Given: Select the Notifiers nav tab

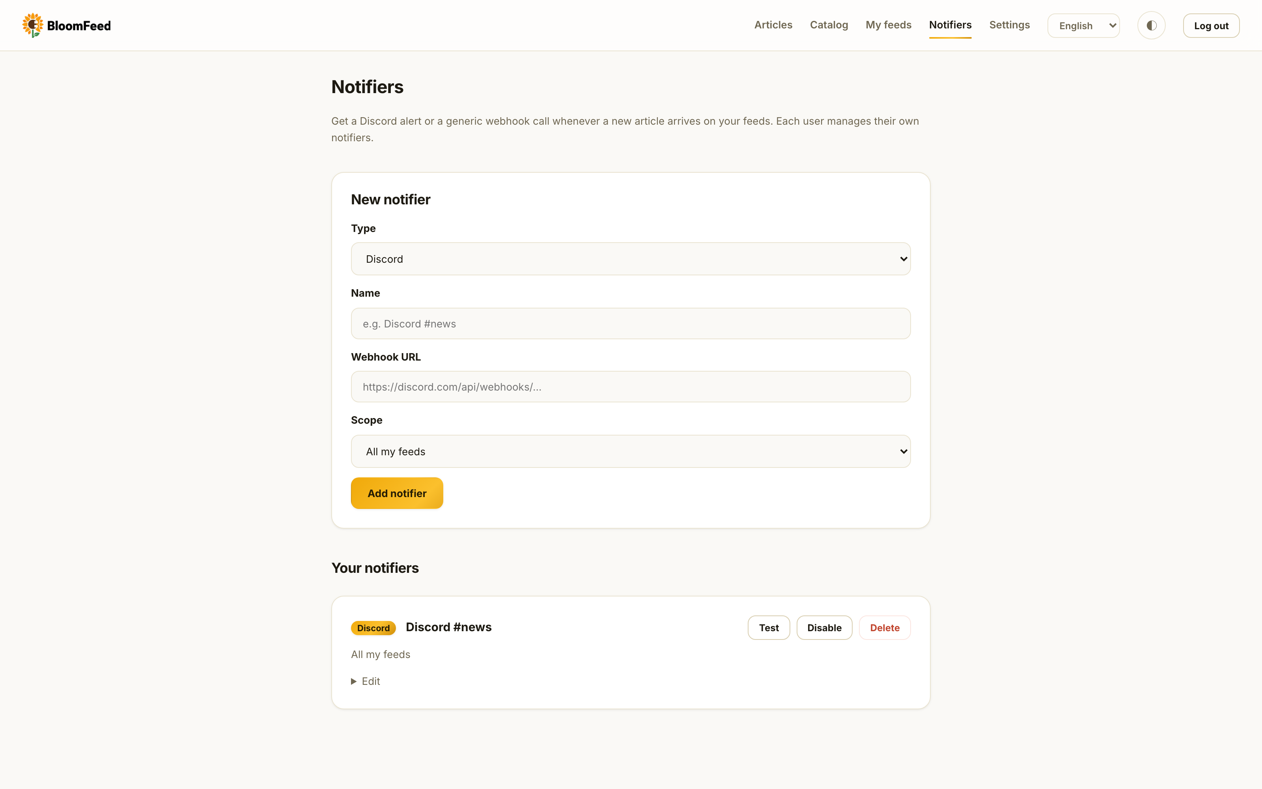Looking at the screenshot, I should click(x=950, y=25).
